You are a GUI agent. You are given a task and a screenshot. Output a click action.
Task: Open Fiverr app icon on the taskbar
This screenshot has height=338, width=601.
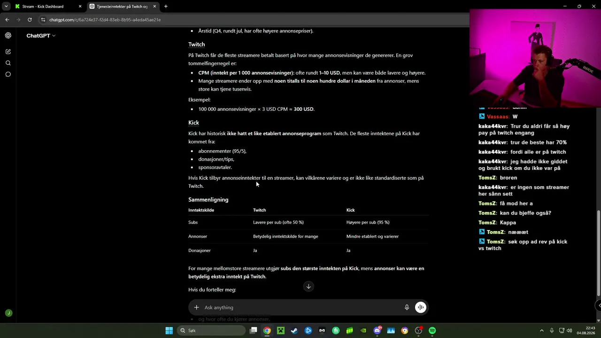[336, 330]
